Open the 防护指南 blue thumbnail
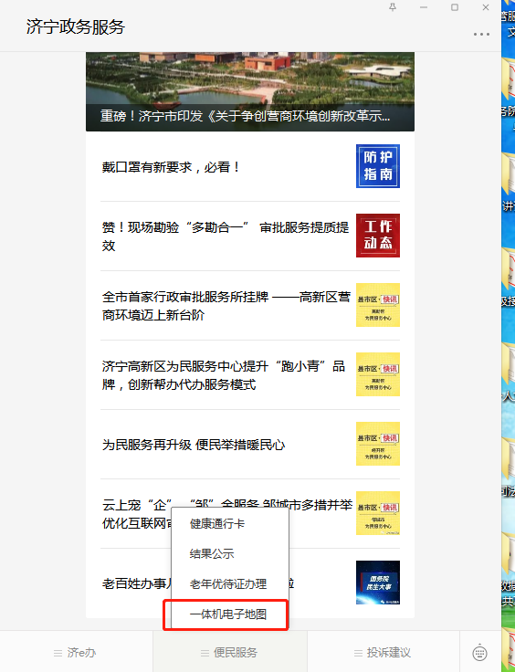The image size is (515, 672). pyautogui.click(x=377, y=166)
